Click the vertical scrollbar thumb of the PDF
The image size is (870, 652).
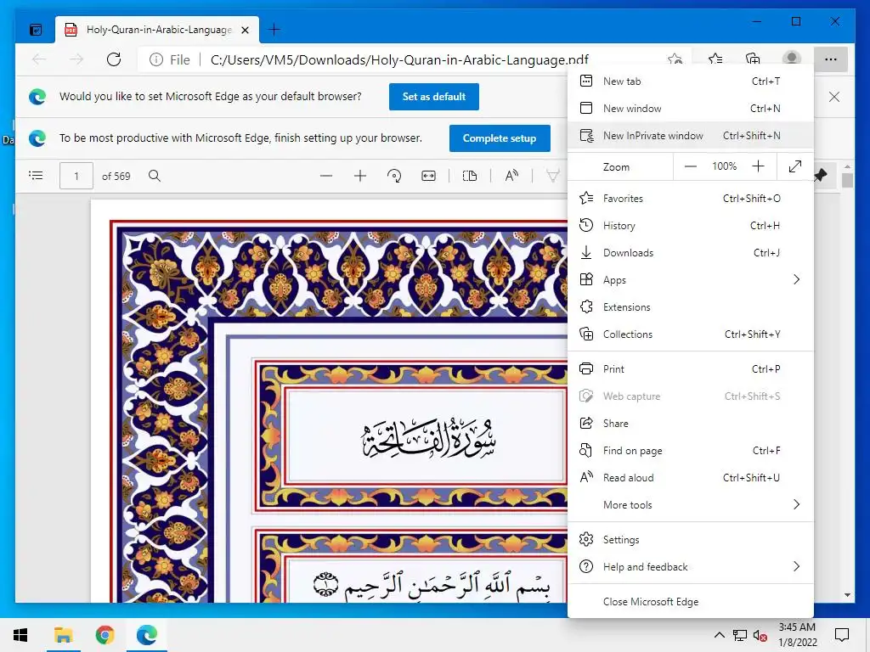(847, 181)
